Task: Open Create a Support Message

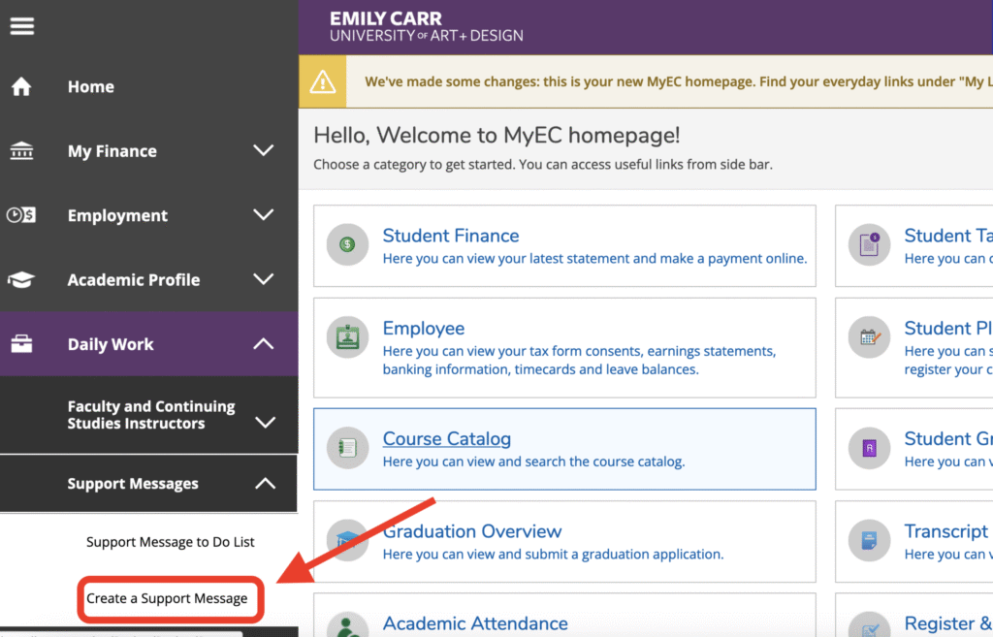Action: (167, 598)
